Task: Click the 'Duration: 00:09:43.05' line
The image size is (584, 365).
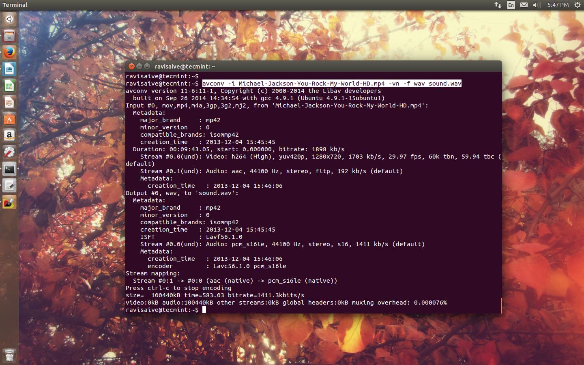Action: pyautogui.click(x=238, y=149)
